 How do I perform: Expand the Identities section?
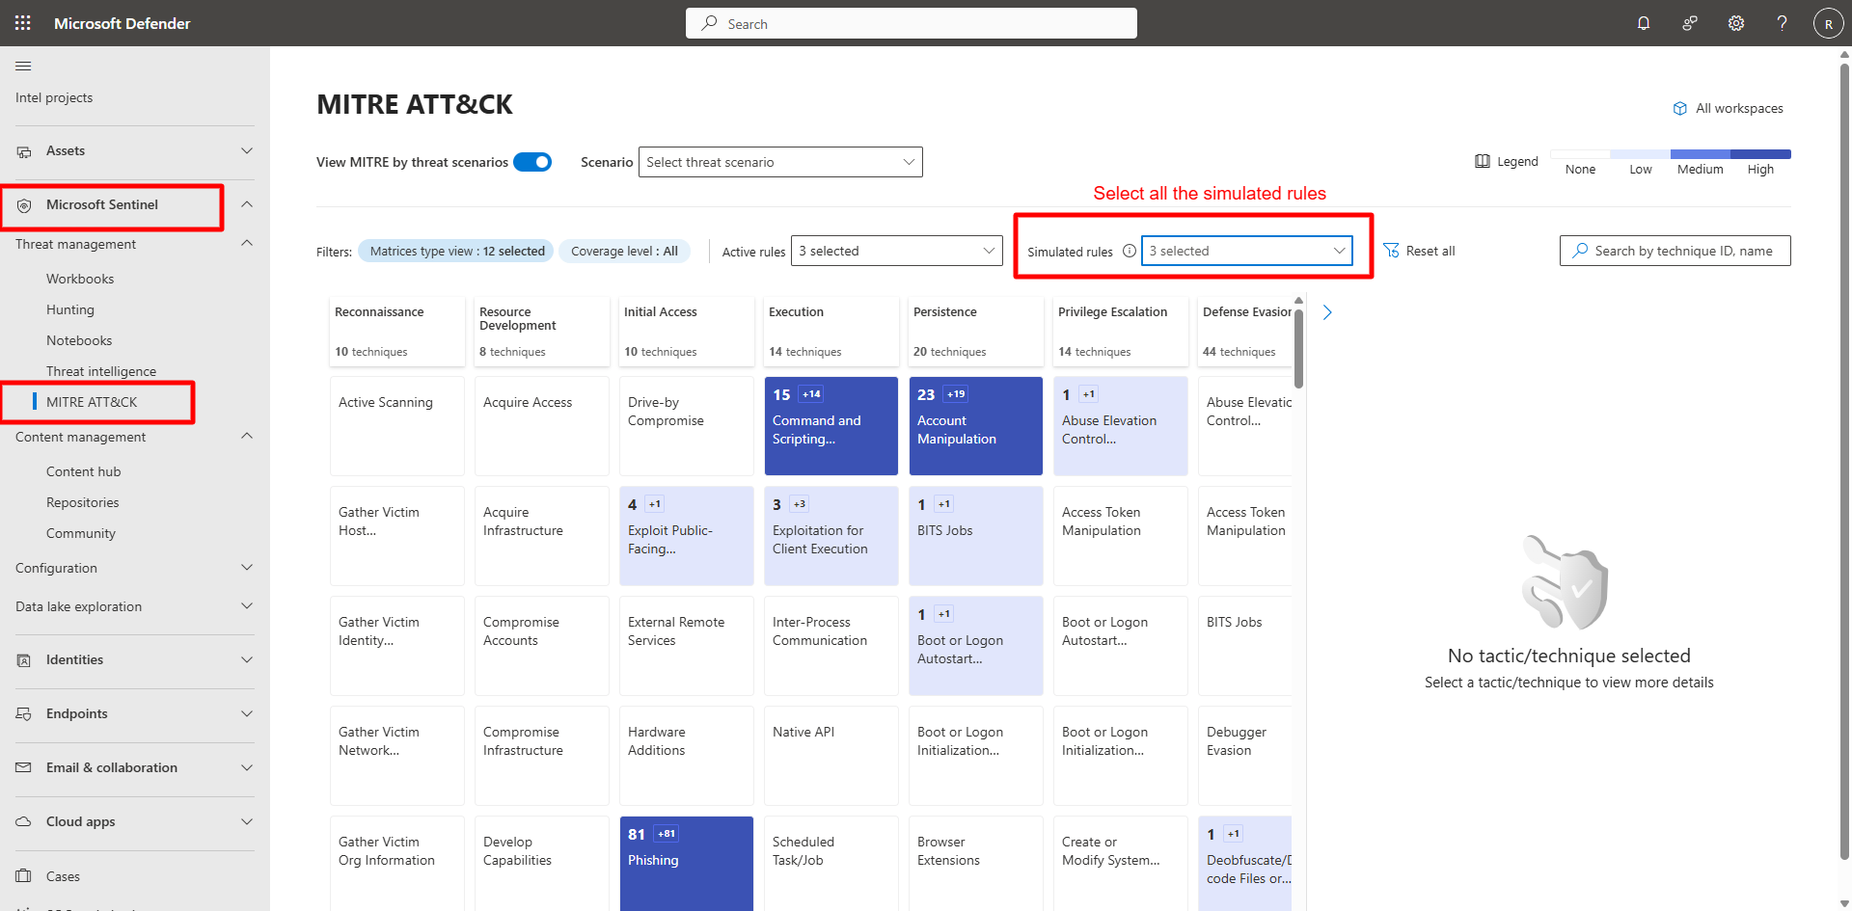[247, 660]
